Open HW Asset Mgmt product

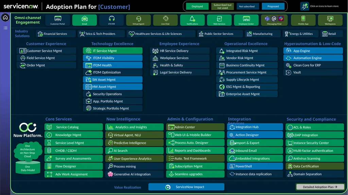click(113, 86)
